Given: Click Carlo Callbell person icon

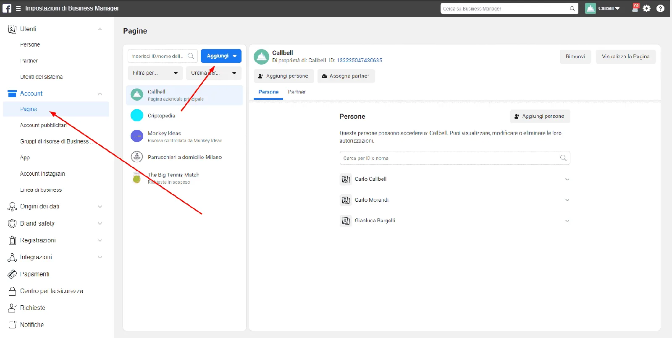Looking at the screenshot, I should (346, 179).
